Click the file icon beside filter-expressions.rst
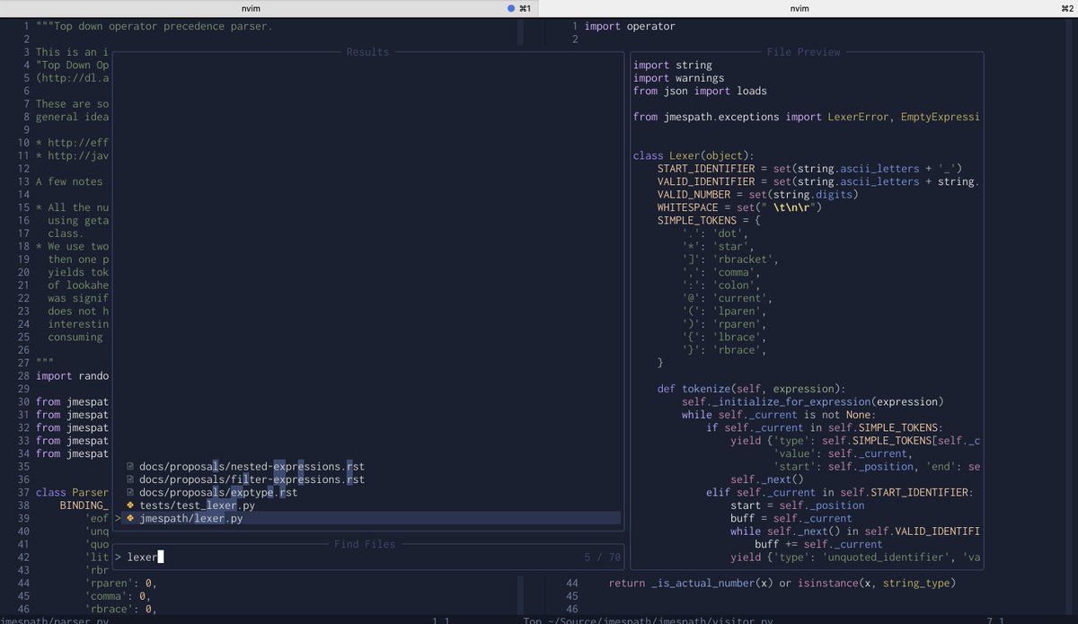The height and width of the screenshot is (624, 1078). click(x=130, y=479)
